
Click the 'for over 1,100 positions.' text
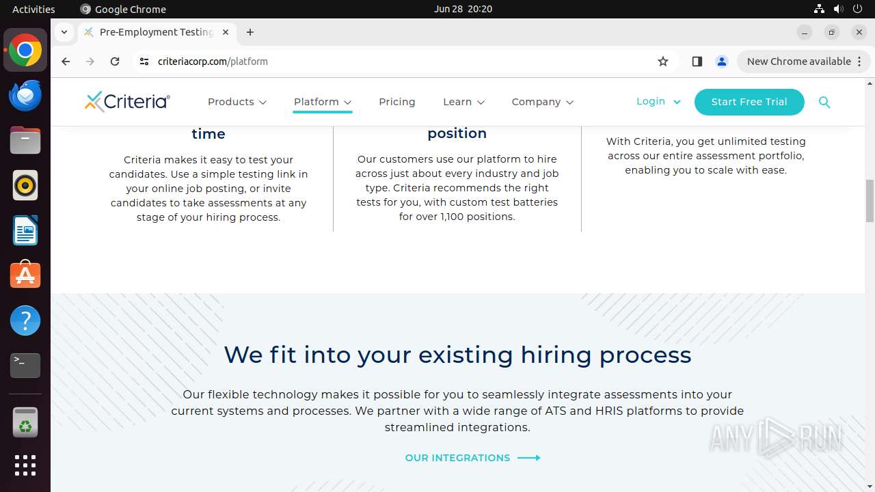[457, 217]
